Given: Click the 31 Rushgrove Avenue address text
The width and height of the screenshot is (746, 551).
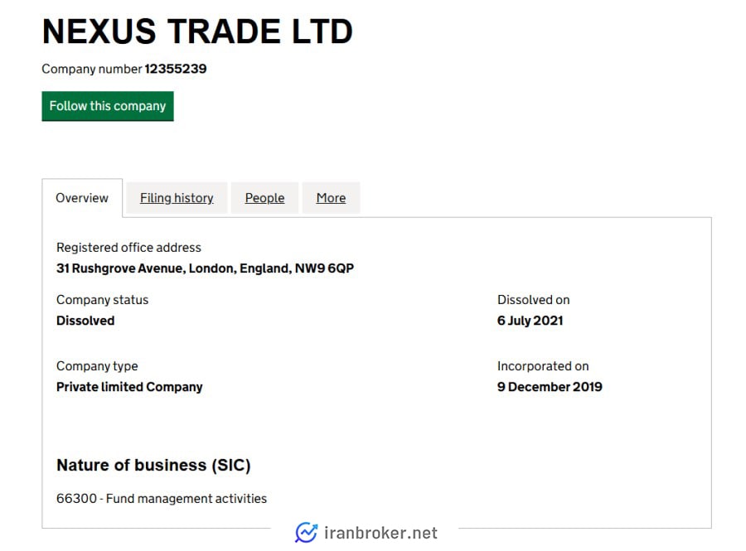Looking at the screenshot, I should point(205,268).
